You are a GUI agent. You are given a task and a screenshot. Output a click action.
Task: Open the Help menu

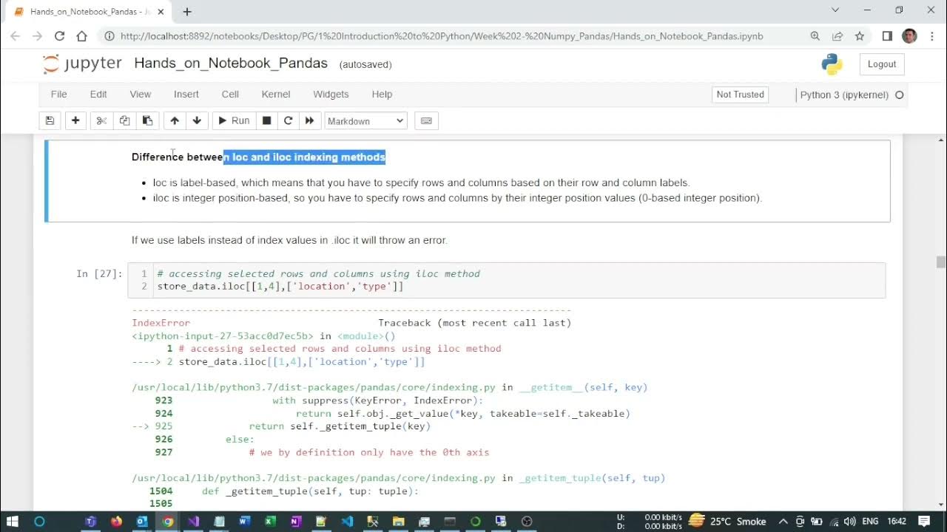pyautogui.click(x=382, y=94)
